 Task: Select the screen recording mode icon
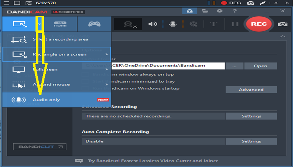tap(20, 24)
